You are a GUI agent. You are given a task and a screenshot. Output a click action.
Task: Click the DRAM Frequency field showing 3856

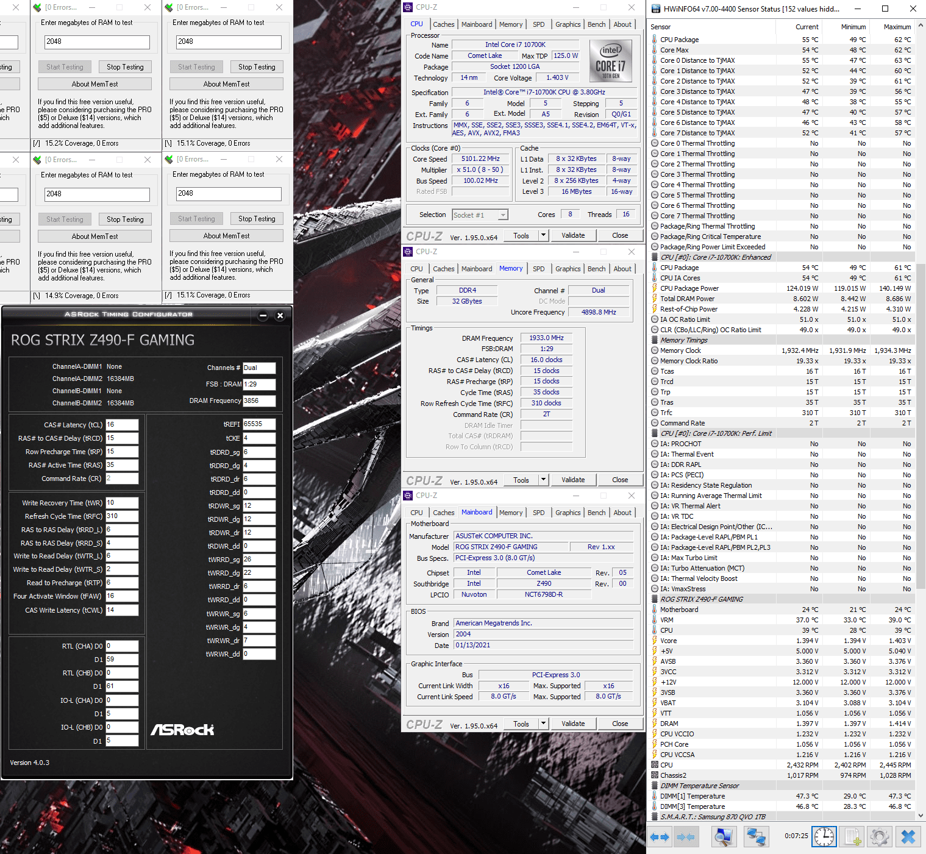point(259,400)
